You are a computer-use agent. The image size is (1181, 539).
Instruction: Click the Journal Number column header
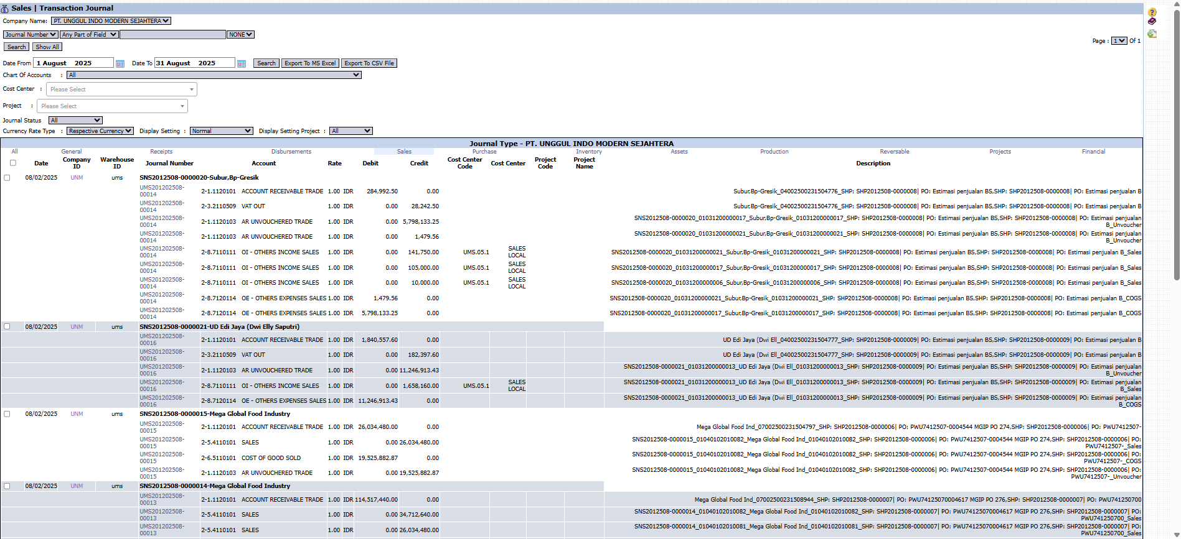(x=169, y=164)
